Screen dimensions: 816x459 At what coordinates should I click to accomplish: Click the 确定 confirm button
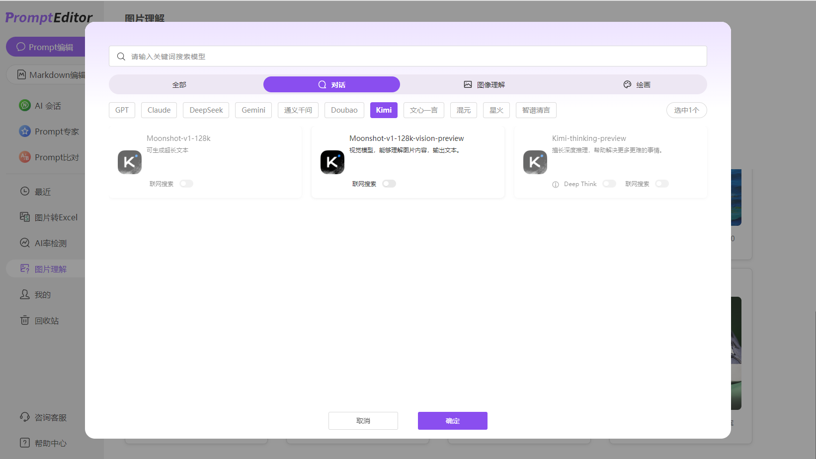pyautogui.click(x=452, y=420)
